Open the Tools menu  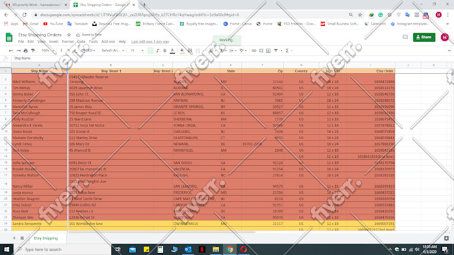pos(93,41)
